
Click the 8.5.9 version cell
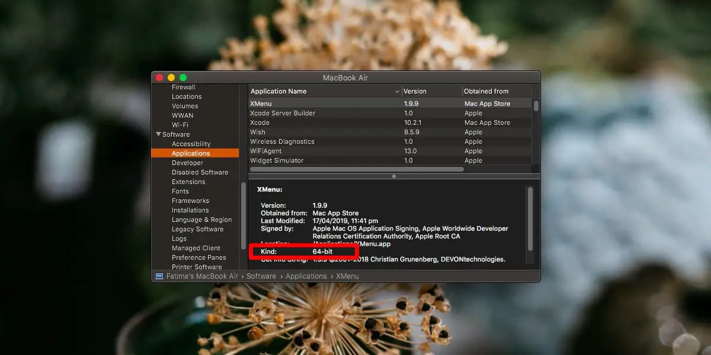411,132
